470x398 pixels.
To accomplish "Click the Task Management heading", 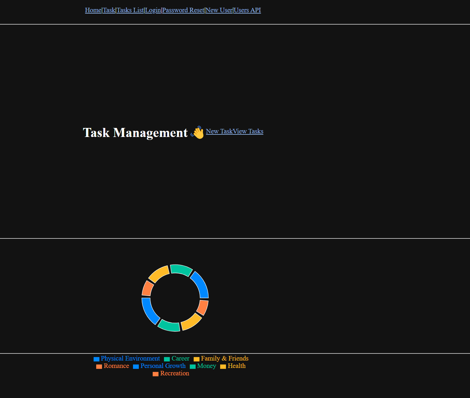I will pos(135,132).
